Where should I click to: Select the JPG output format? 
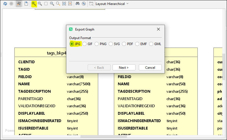(75, 44)
